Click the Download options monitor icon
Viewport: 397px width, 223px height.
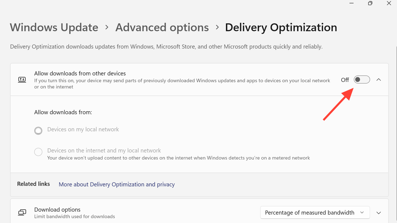[x=22, y=212]
